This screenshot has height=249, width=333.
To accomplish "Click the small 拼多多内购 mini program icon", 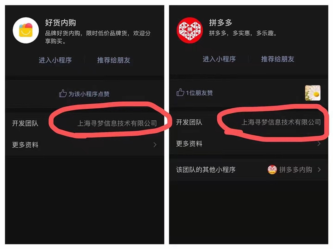I will (272, 170).
